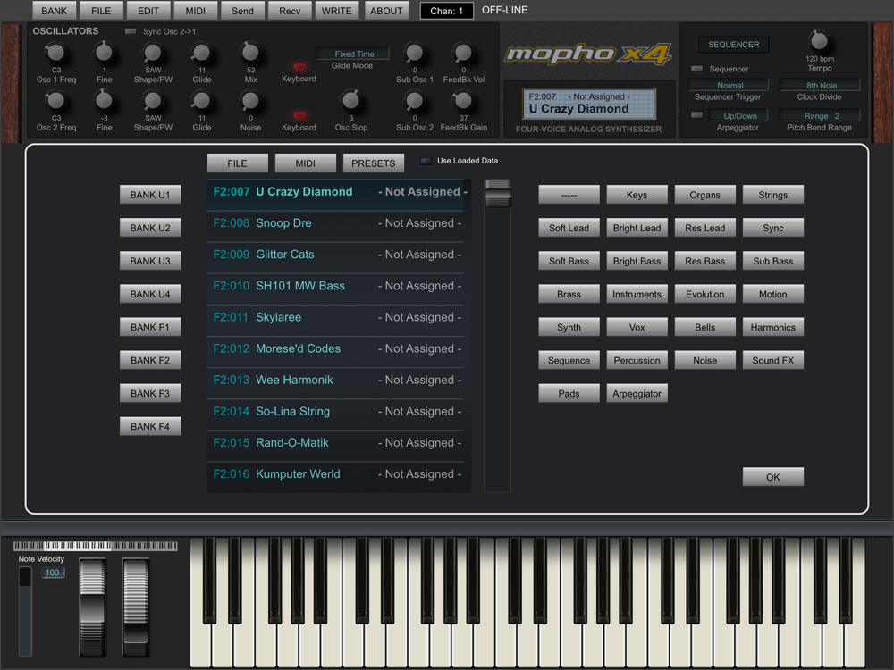Click the Osc 2 Shape/PW knob

pos(152,101)
